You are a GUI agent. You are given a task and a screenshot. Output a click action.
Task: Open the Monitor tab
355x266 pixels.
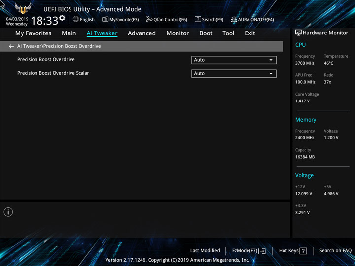tap(177, 33)
